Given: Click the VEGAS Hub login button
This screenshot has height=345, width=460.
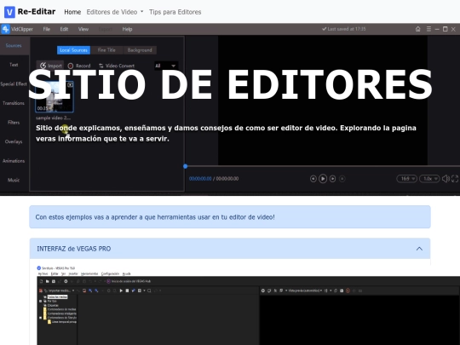Looking at the screenshot, I should (129, 281).
